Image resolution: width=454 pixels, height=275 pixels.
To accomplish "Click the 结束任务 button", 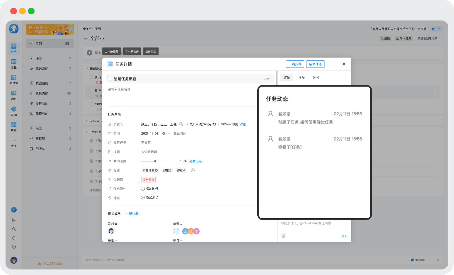I will coord(315,64).
